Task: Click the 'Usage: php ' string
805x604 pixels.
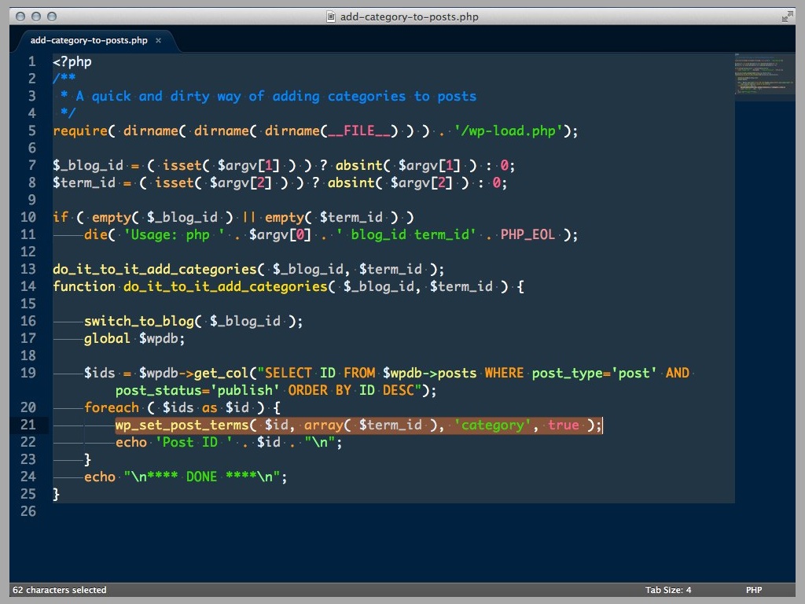Action: [174, 234]
